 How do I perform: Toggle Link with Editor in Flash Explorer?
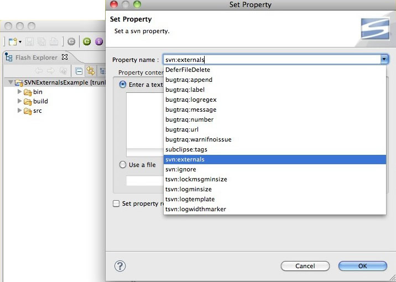click(x=90, y=71)
